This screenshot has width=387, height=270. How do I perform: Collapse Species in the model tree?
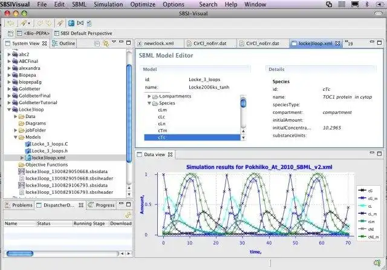point(149,104)
